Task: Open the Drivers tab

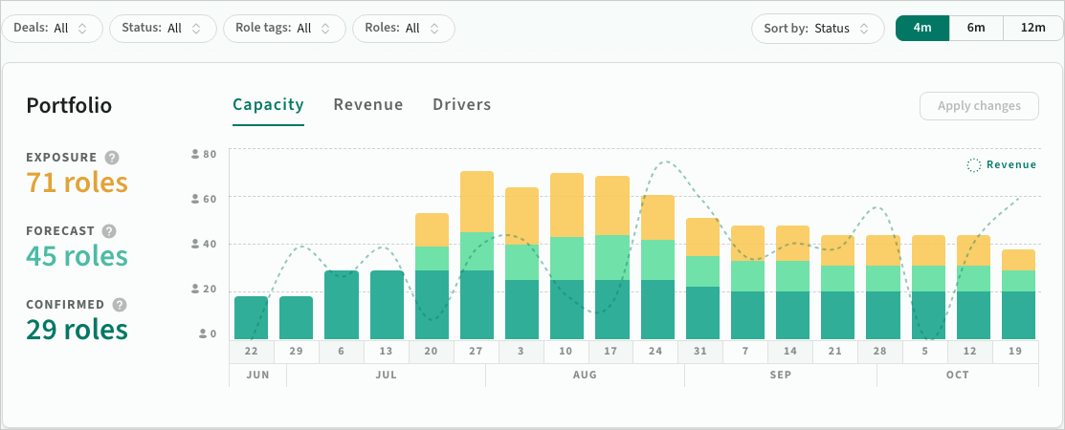Action: (x=462, y=104)
